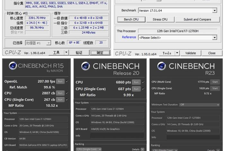The width and height of the screenshot is (225, 151).
Task: Click R23 Cores x GHz 14 Cores field
Action: pyautogui.click(x=193, y=124)
